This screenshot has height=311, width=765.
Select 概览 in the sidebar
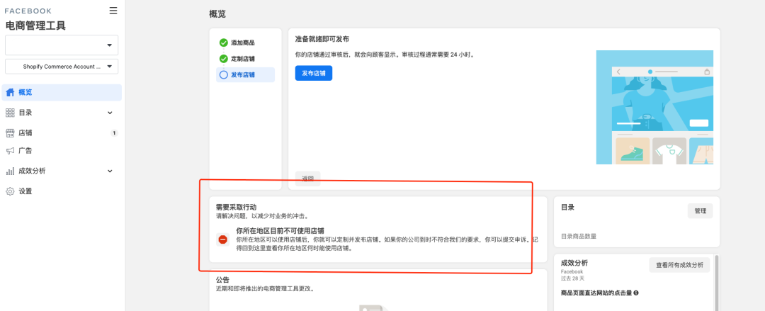pos(62,92)
